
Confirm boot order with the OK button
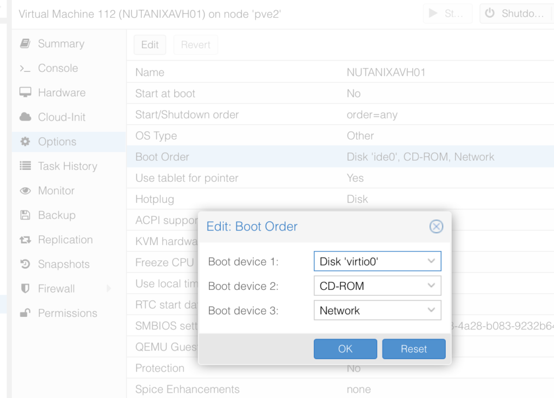pos(345,349)
